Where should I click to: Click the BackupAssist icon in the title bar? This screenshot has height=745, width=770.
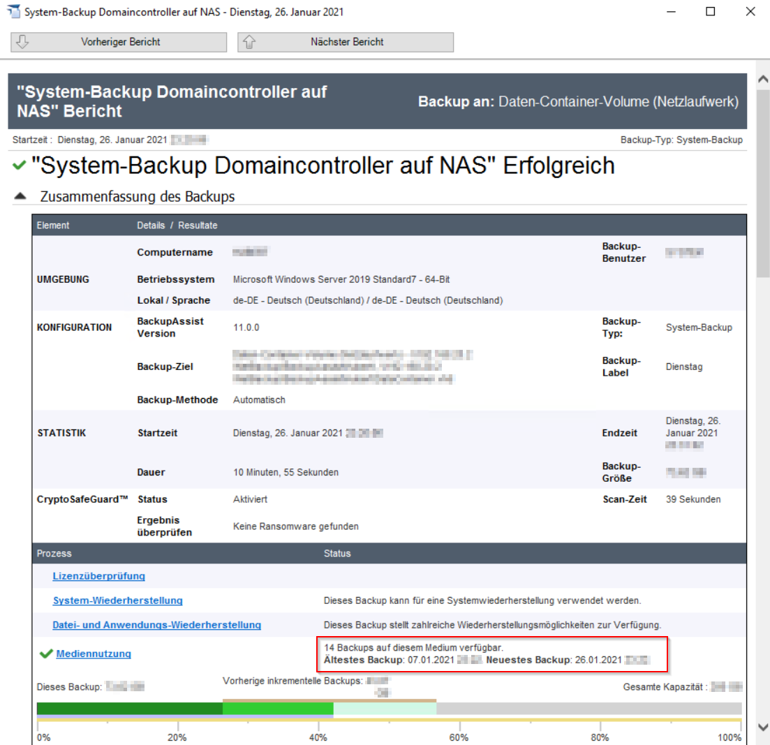point(13,12)
